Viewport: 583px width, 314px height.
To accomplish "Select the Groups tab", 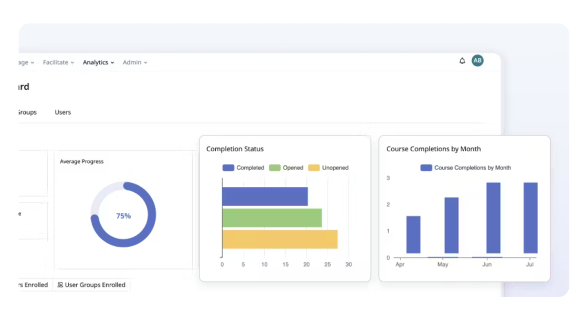I will pos(27,112).
